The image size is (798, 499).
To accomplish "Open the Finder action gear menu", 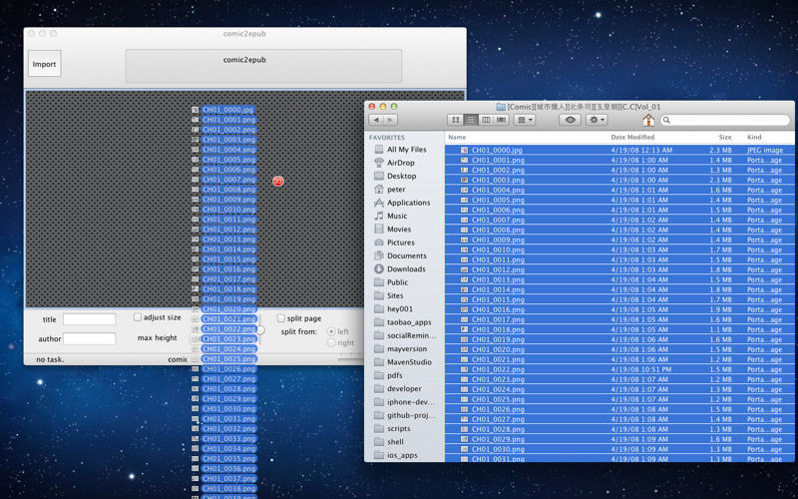I will tap(597, 120).
